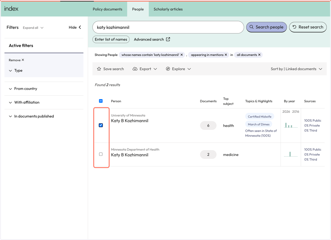Image resolution: width=331 pixels, height=240 pixels.
Task: Click the people search input field
Action: click(x=168, y=27)
